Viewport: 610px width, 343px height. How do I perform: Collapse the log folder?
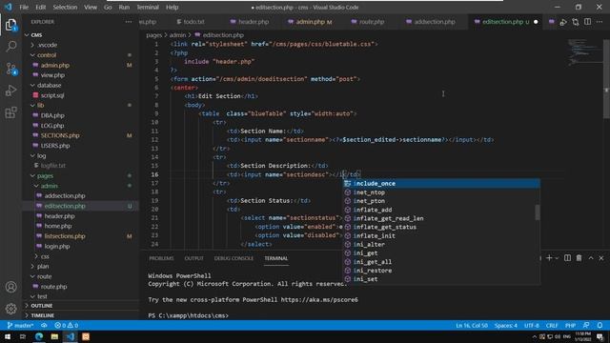[x=41, y=155]
